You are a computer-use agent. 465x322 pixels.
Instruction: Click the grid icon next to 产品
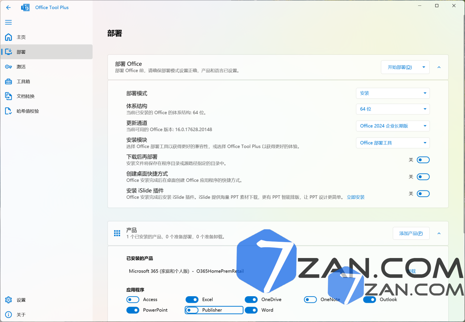click(x=117, y=233)
